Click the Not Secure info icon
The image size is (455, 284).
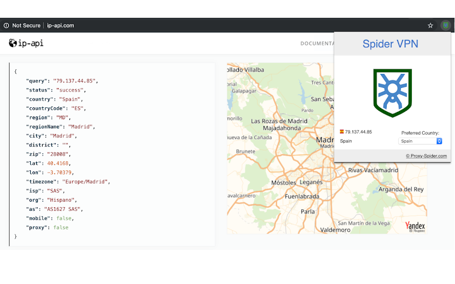(6, 26)
